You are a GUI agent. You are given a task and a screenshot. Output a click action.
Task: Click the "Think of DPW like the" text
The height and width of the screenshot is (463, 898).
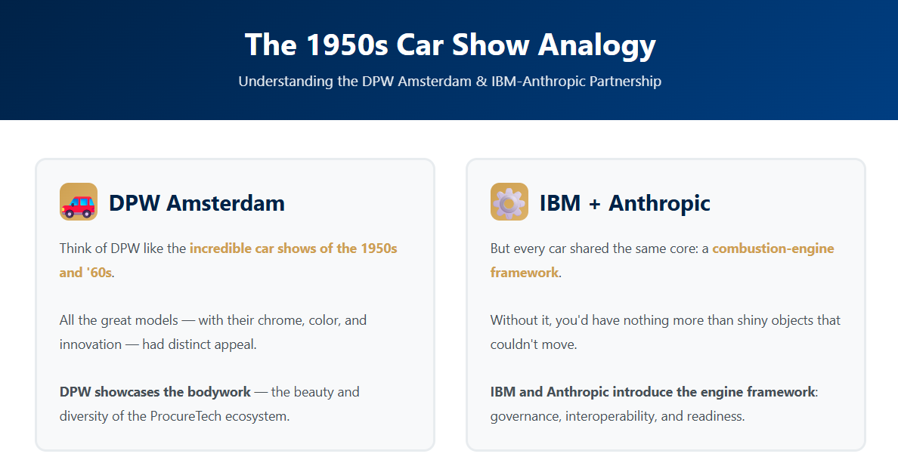(123, 248)
